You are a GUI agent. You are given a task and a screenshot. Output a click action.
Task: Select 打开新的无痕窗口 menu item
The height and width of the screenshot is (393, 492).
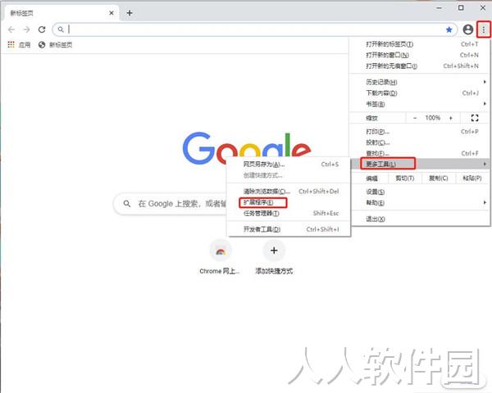point(420,66)
